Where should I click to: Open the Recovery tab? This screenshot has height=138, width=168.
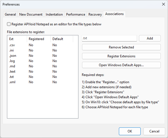tap(95, 14)
